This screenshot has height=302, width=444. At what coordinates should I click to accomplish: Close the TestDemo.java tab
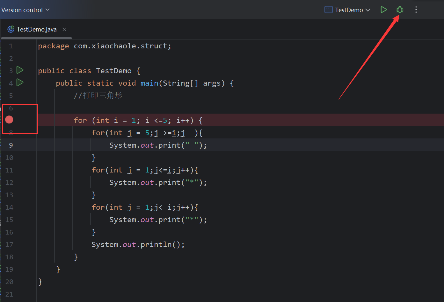(x=64, y=29)
